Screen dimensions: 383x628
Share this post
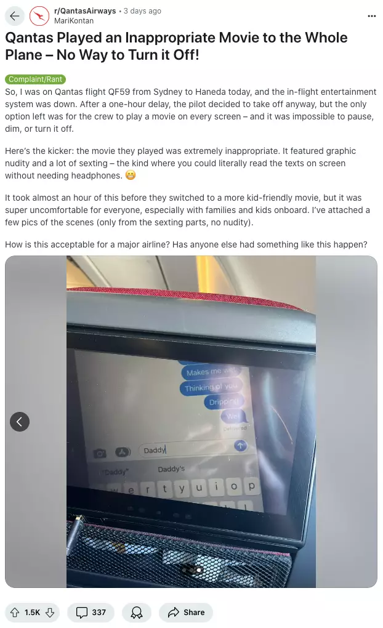pyautogui.click(x=186, y=613)
